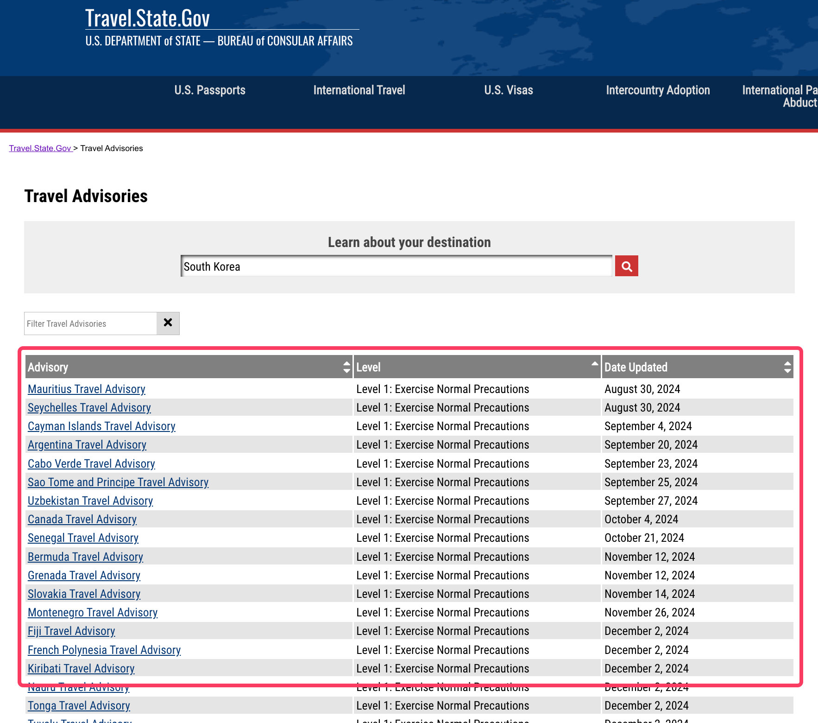This screenshot has height=723, width=818.
Task: Sort by Date Updated column arrows
Action: [787, 367]
